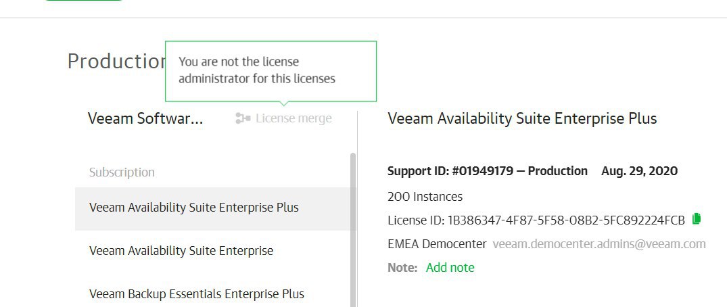727x307 pixels.
Task: Click the right-pane Enterprise Plus license title
Action: coord(522,118)
